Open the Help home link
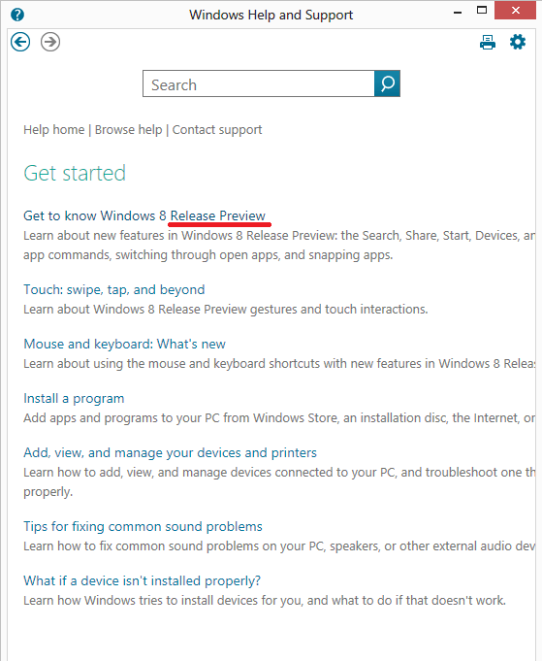542x661 pixels. [54, 130]
